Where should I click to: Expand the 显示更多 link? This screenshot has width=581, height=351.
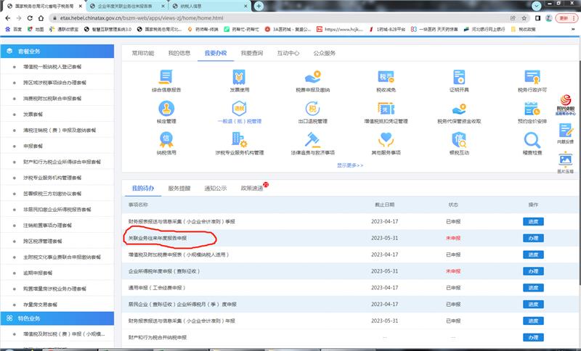pos(349,165)
